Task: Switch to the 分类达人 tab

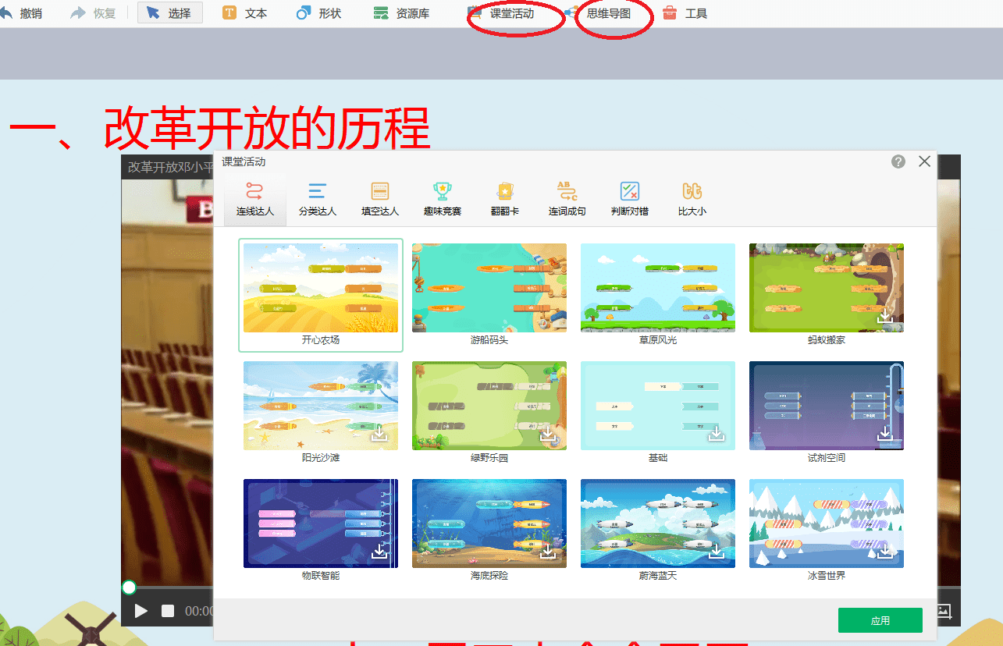Action: pyautogui.click(x=317, y=199)
